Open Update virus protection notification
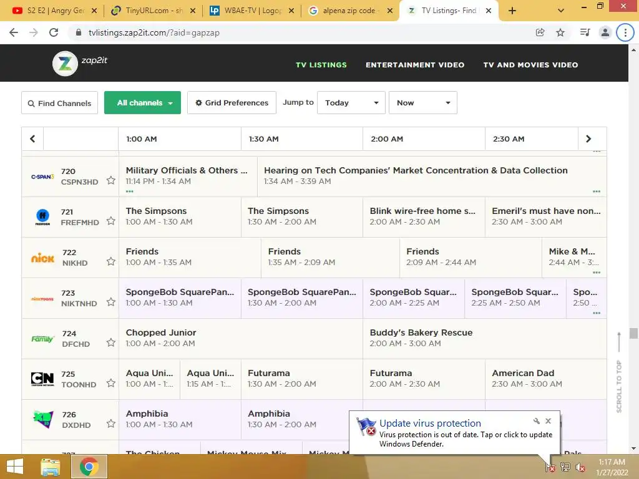Image resolution: width=639 pixels, height=479 pixels. coord(454,433)
